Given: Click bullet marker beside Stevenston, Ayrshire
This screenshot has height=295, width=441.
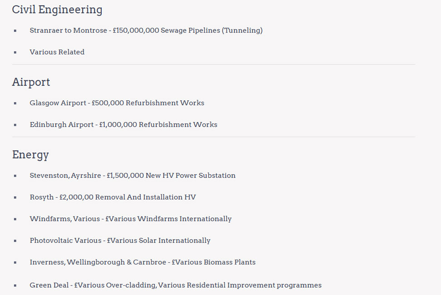Looking at the screenshot, I should point(15,176).
